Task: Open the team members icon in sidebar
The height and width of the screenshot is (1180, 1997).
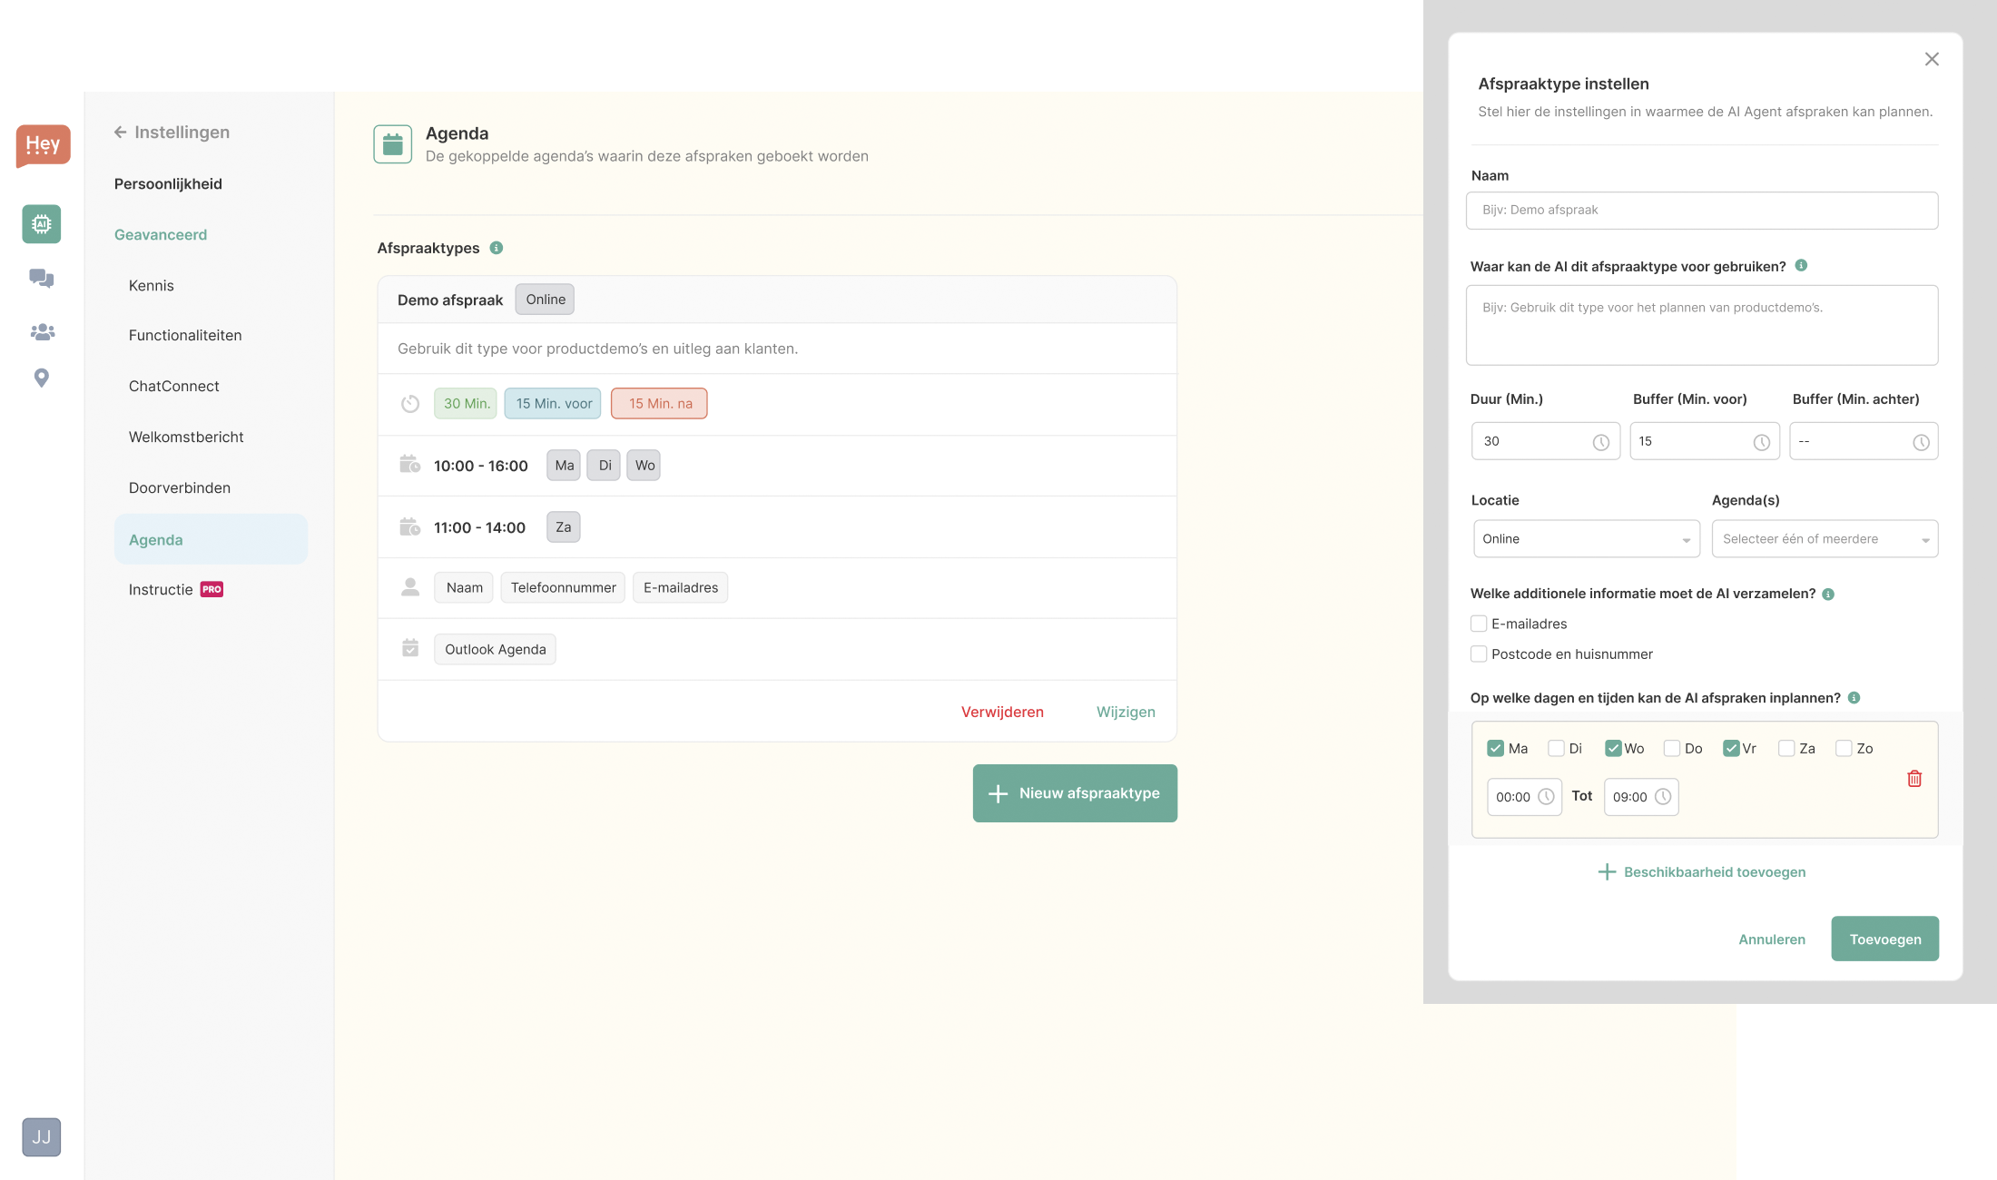Action: pos(42,332)
